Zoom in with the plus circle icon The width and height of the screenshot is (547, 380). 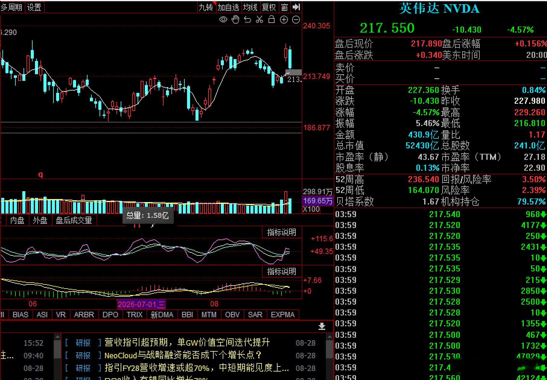pos(284,20)
